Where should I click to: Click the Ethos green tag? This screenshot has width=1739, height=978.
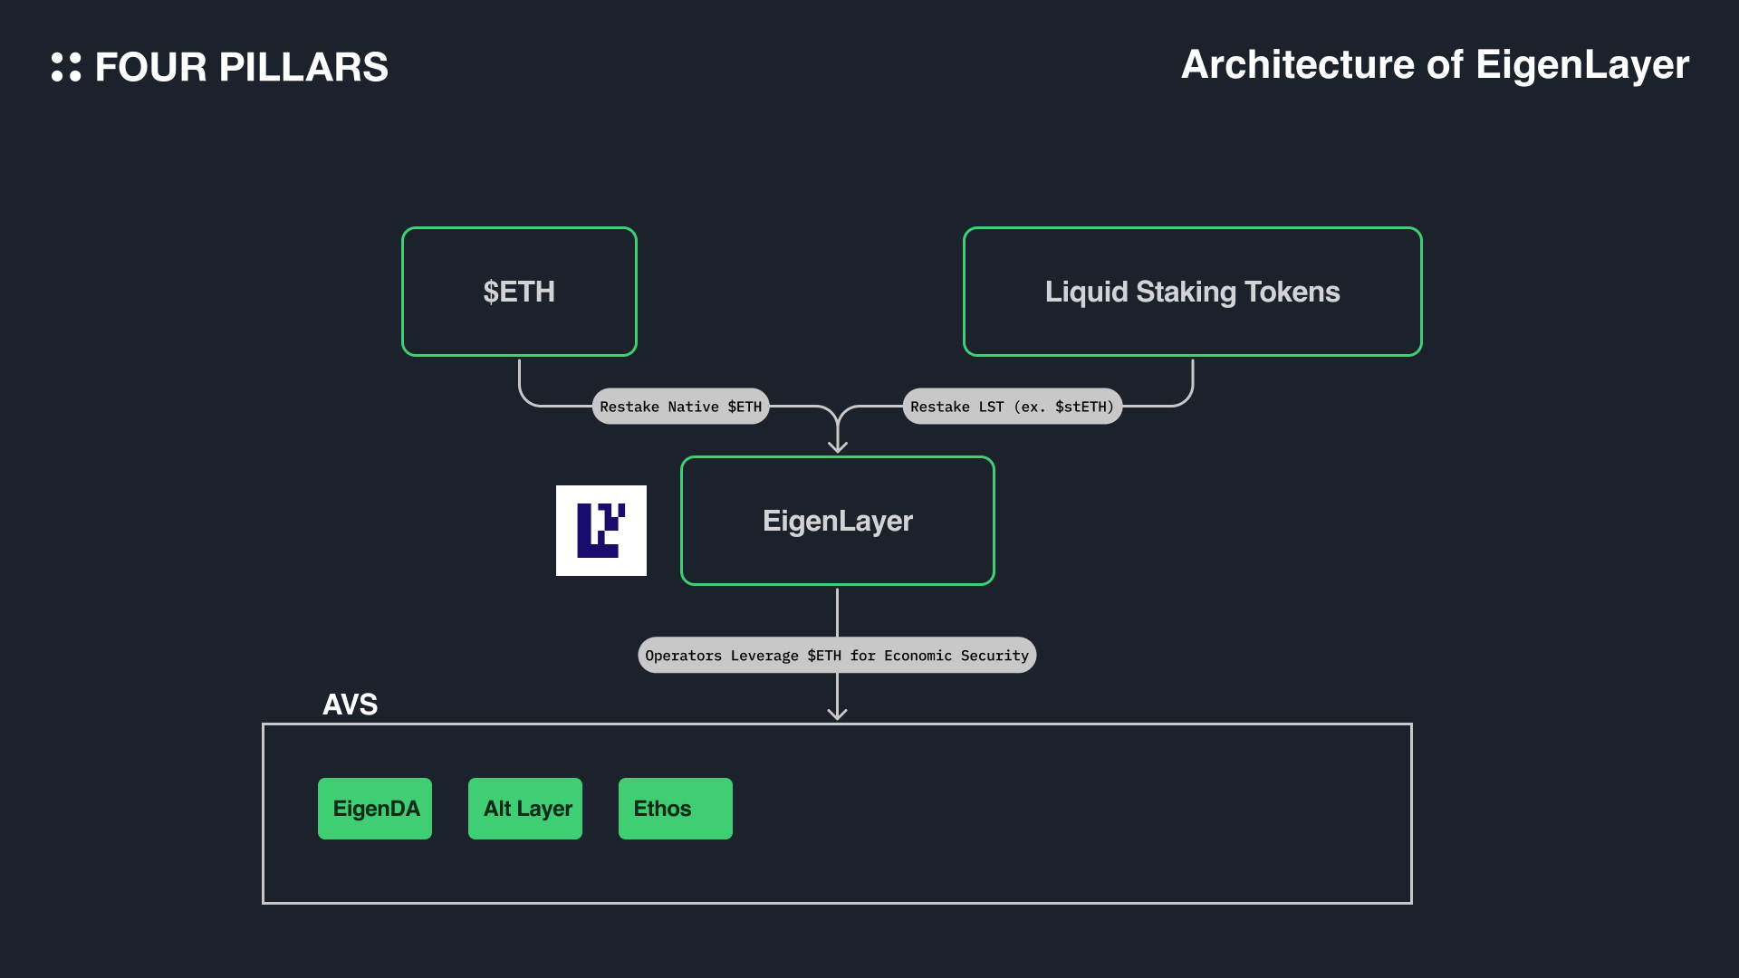[x=675, y=809]
